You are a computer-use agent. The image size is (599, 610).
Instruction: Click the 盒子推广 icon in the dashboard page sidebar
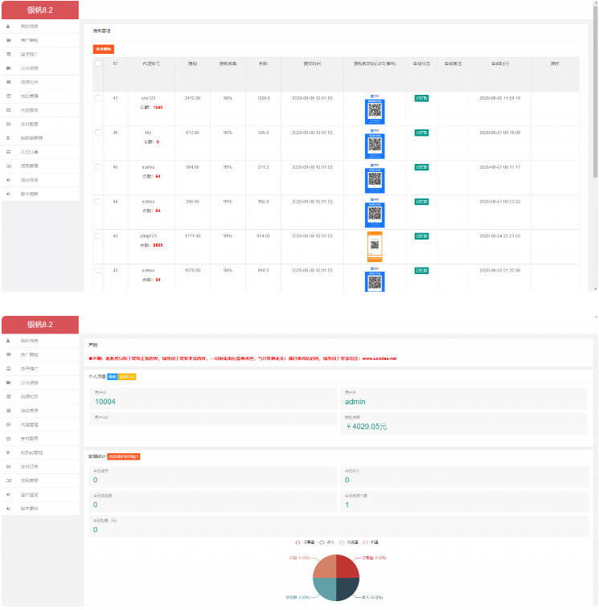pos(9,368)
